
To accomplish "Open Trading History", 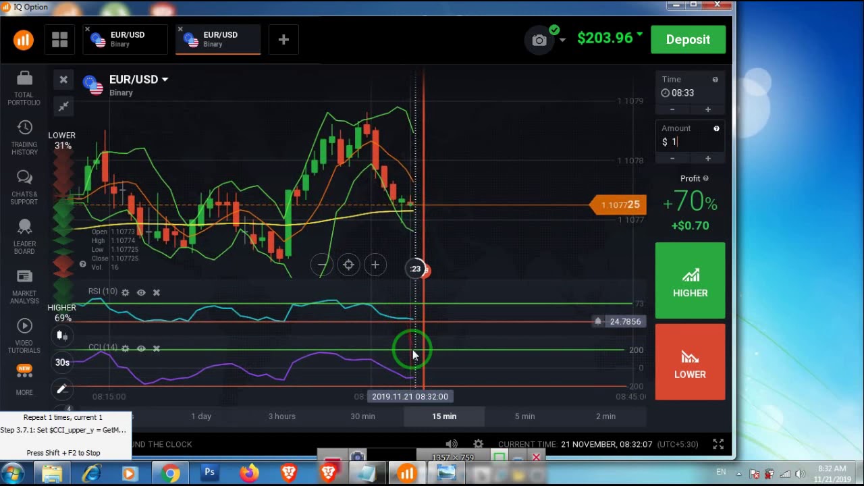I will click(x=24, y=138).
